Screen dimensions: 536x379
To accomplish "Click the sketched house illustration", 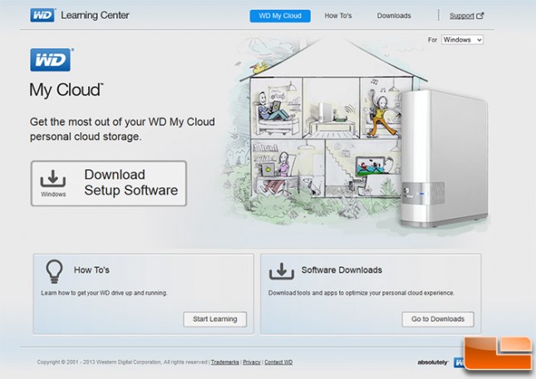I will [x=325, y=133].
